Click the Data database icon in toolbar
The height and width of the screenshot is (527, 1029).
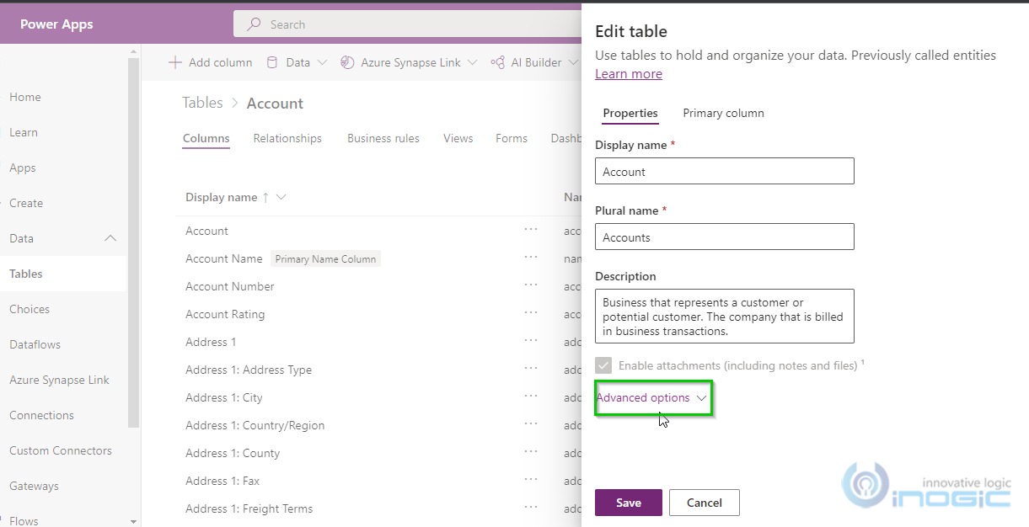pyautogui.click(x=271, y=62)
